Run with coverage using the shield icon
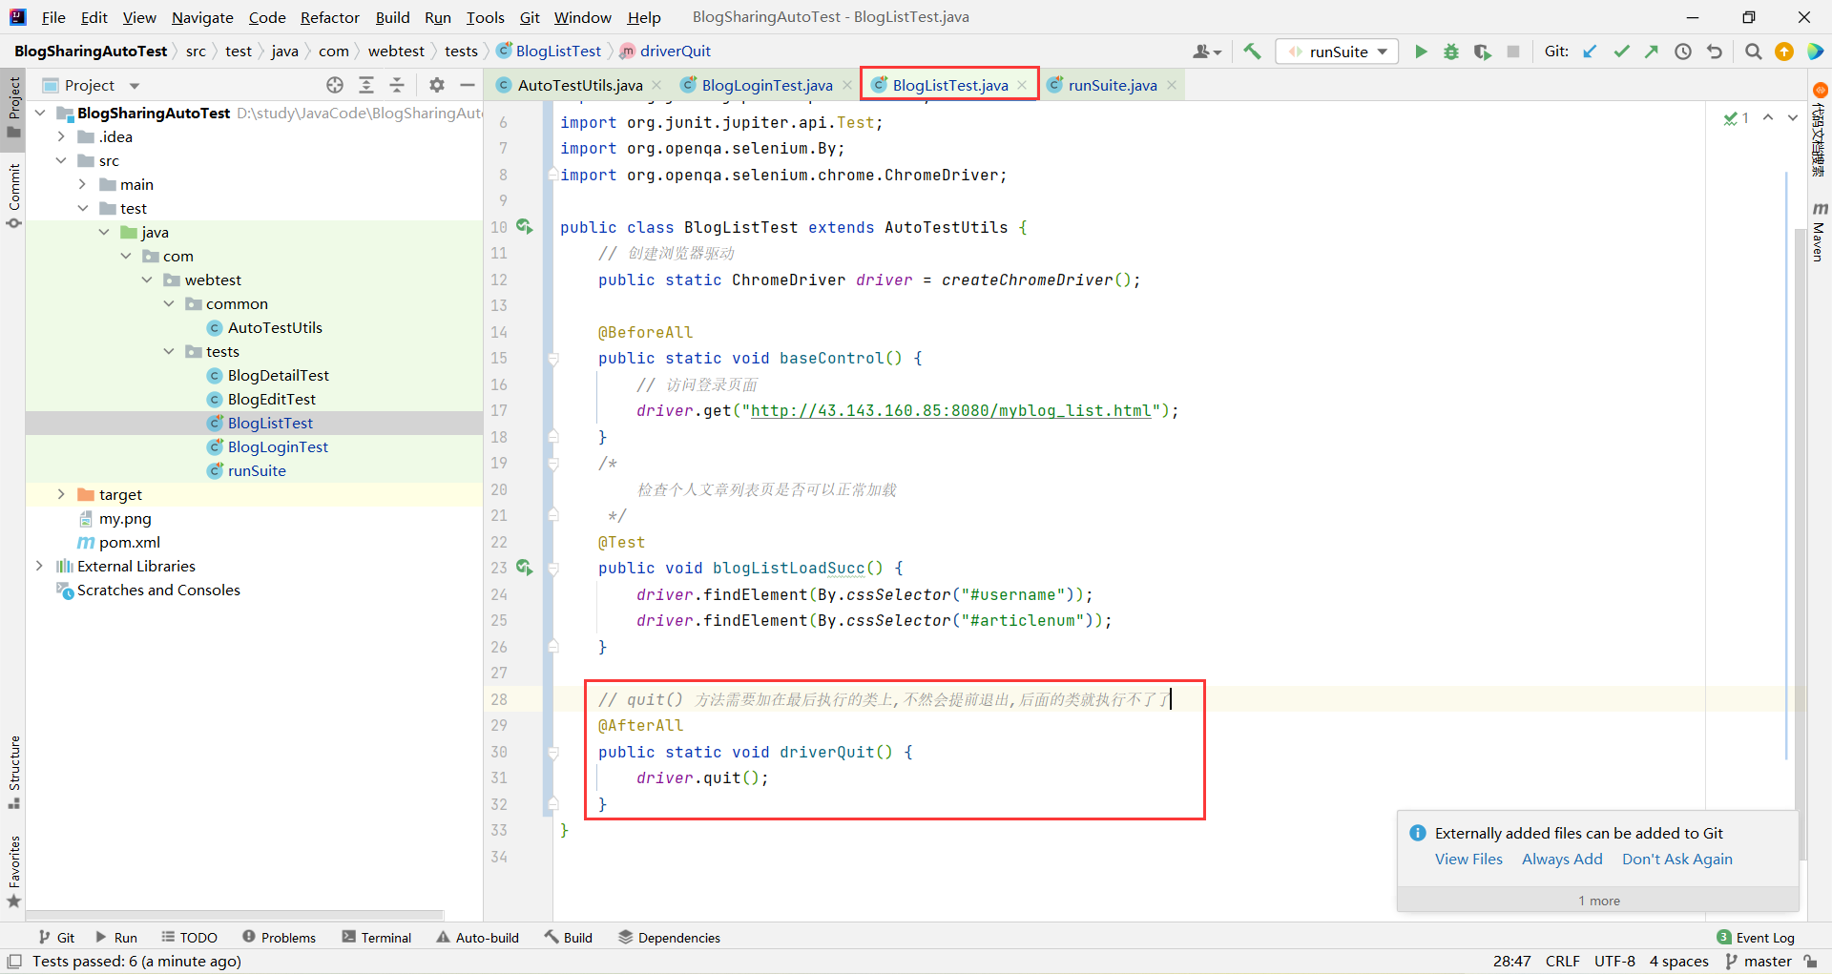The height and width of the screenshot is (974, 1832). (1482, 52)
